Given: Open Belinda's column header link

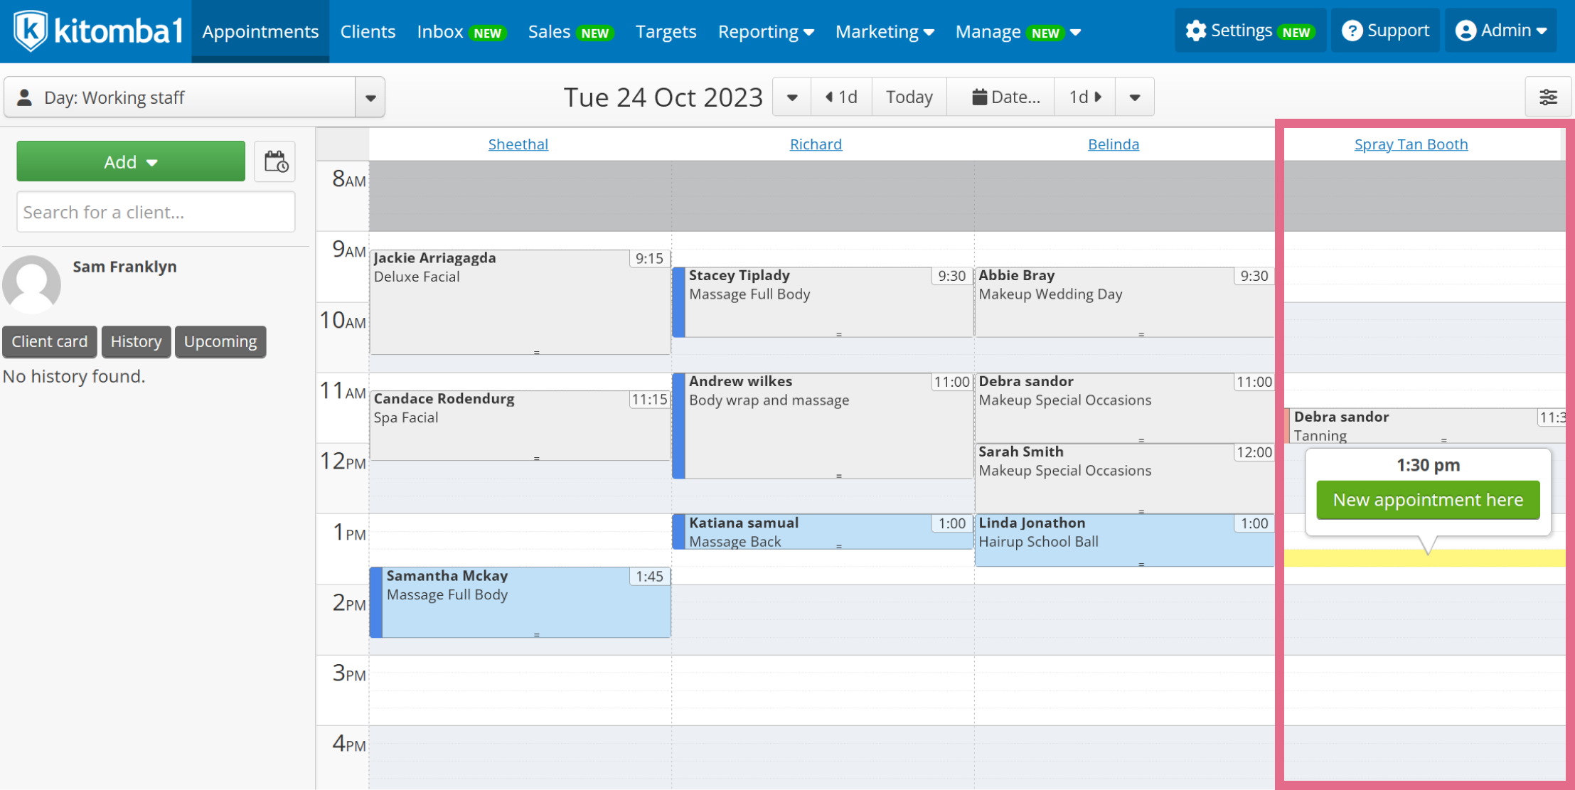Looking at the screenshot, I should (x=1113, y=144).
